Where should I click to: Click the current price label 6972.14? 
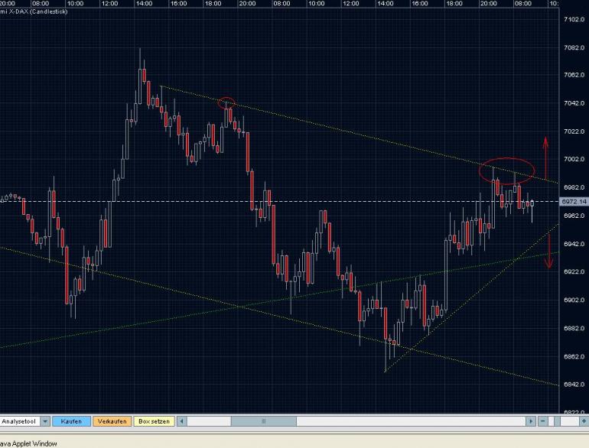574,202
